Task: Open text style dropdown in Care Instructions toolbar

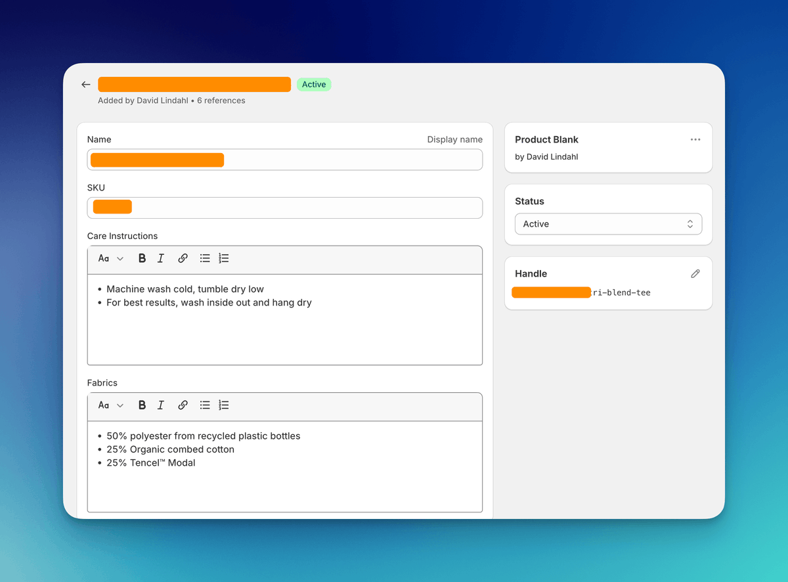Action: [110, 259]
